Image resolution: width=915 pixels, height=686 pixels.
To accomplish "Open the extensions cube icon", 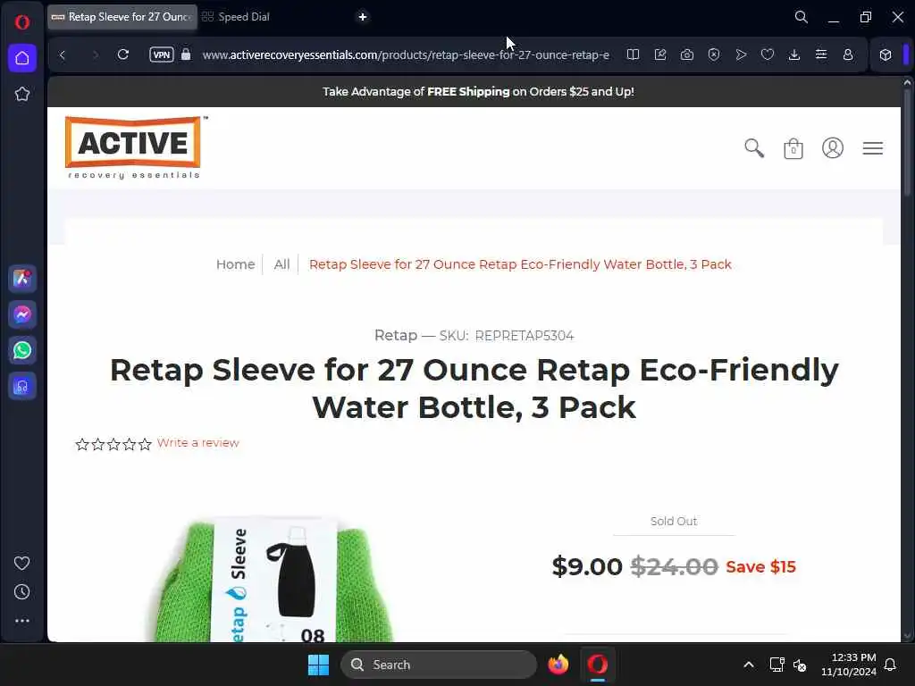I will tap(886, 54).
